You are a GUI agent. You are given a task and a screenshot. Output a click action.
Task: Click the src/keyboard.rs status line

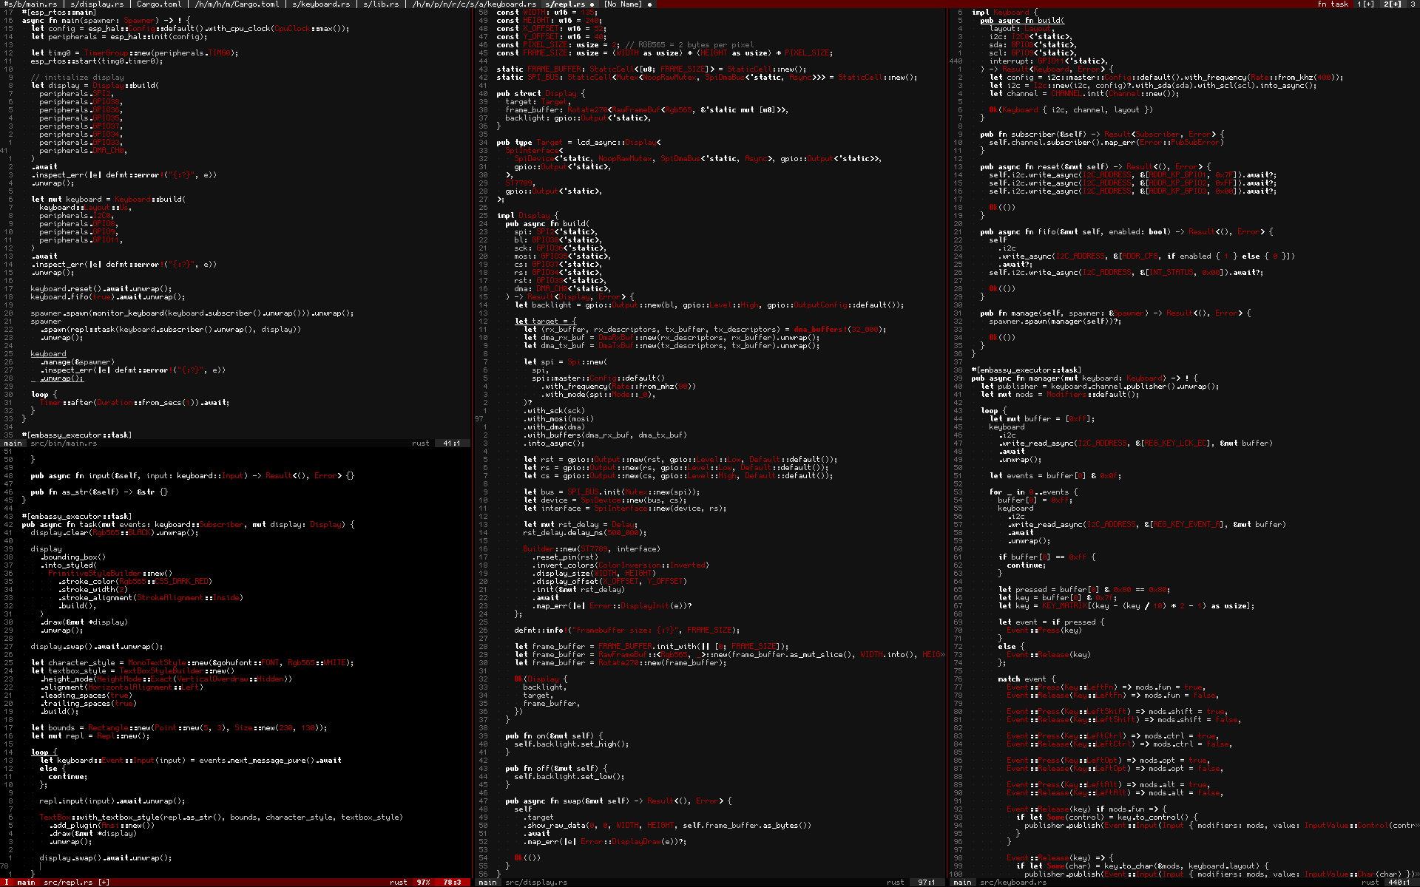(1013, 882)
